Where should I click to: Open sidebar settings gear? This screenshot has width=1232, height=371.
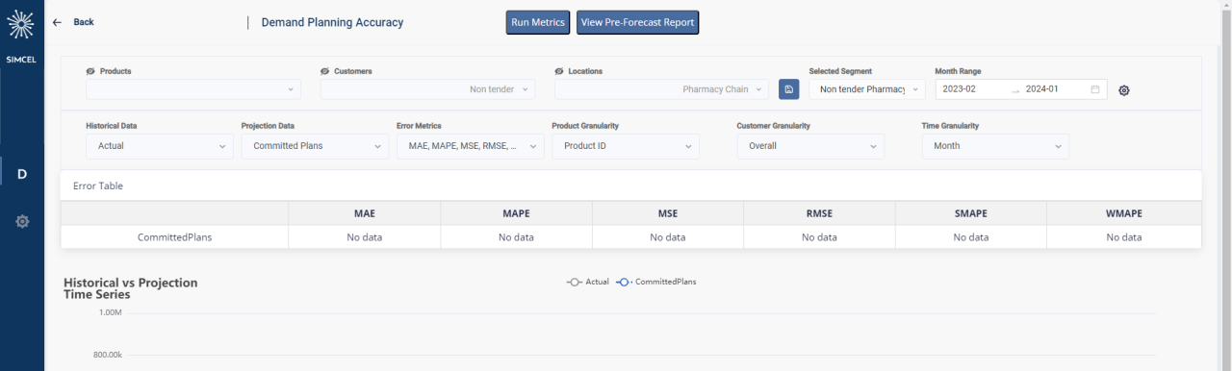[22, 222]
